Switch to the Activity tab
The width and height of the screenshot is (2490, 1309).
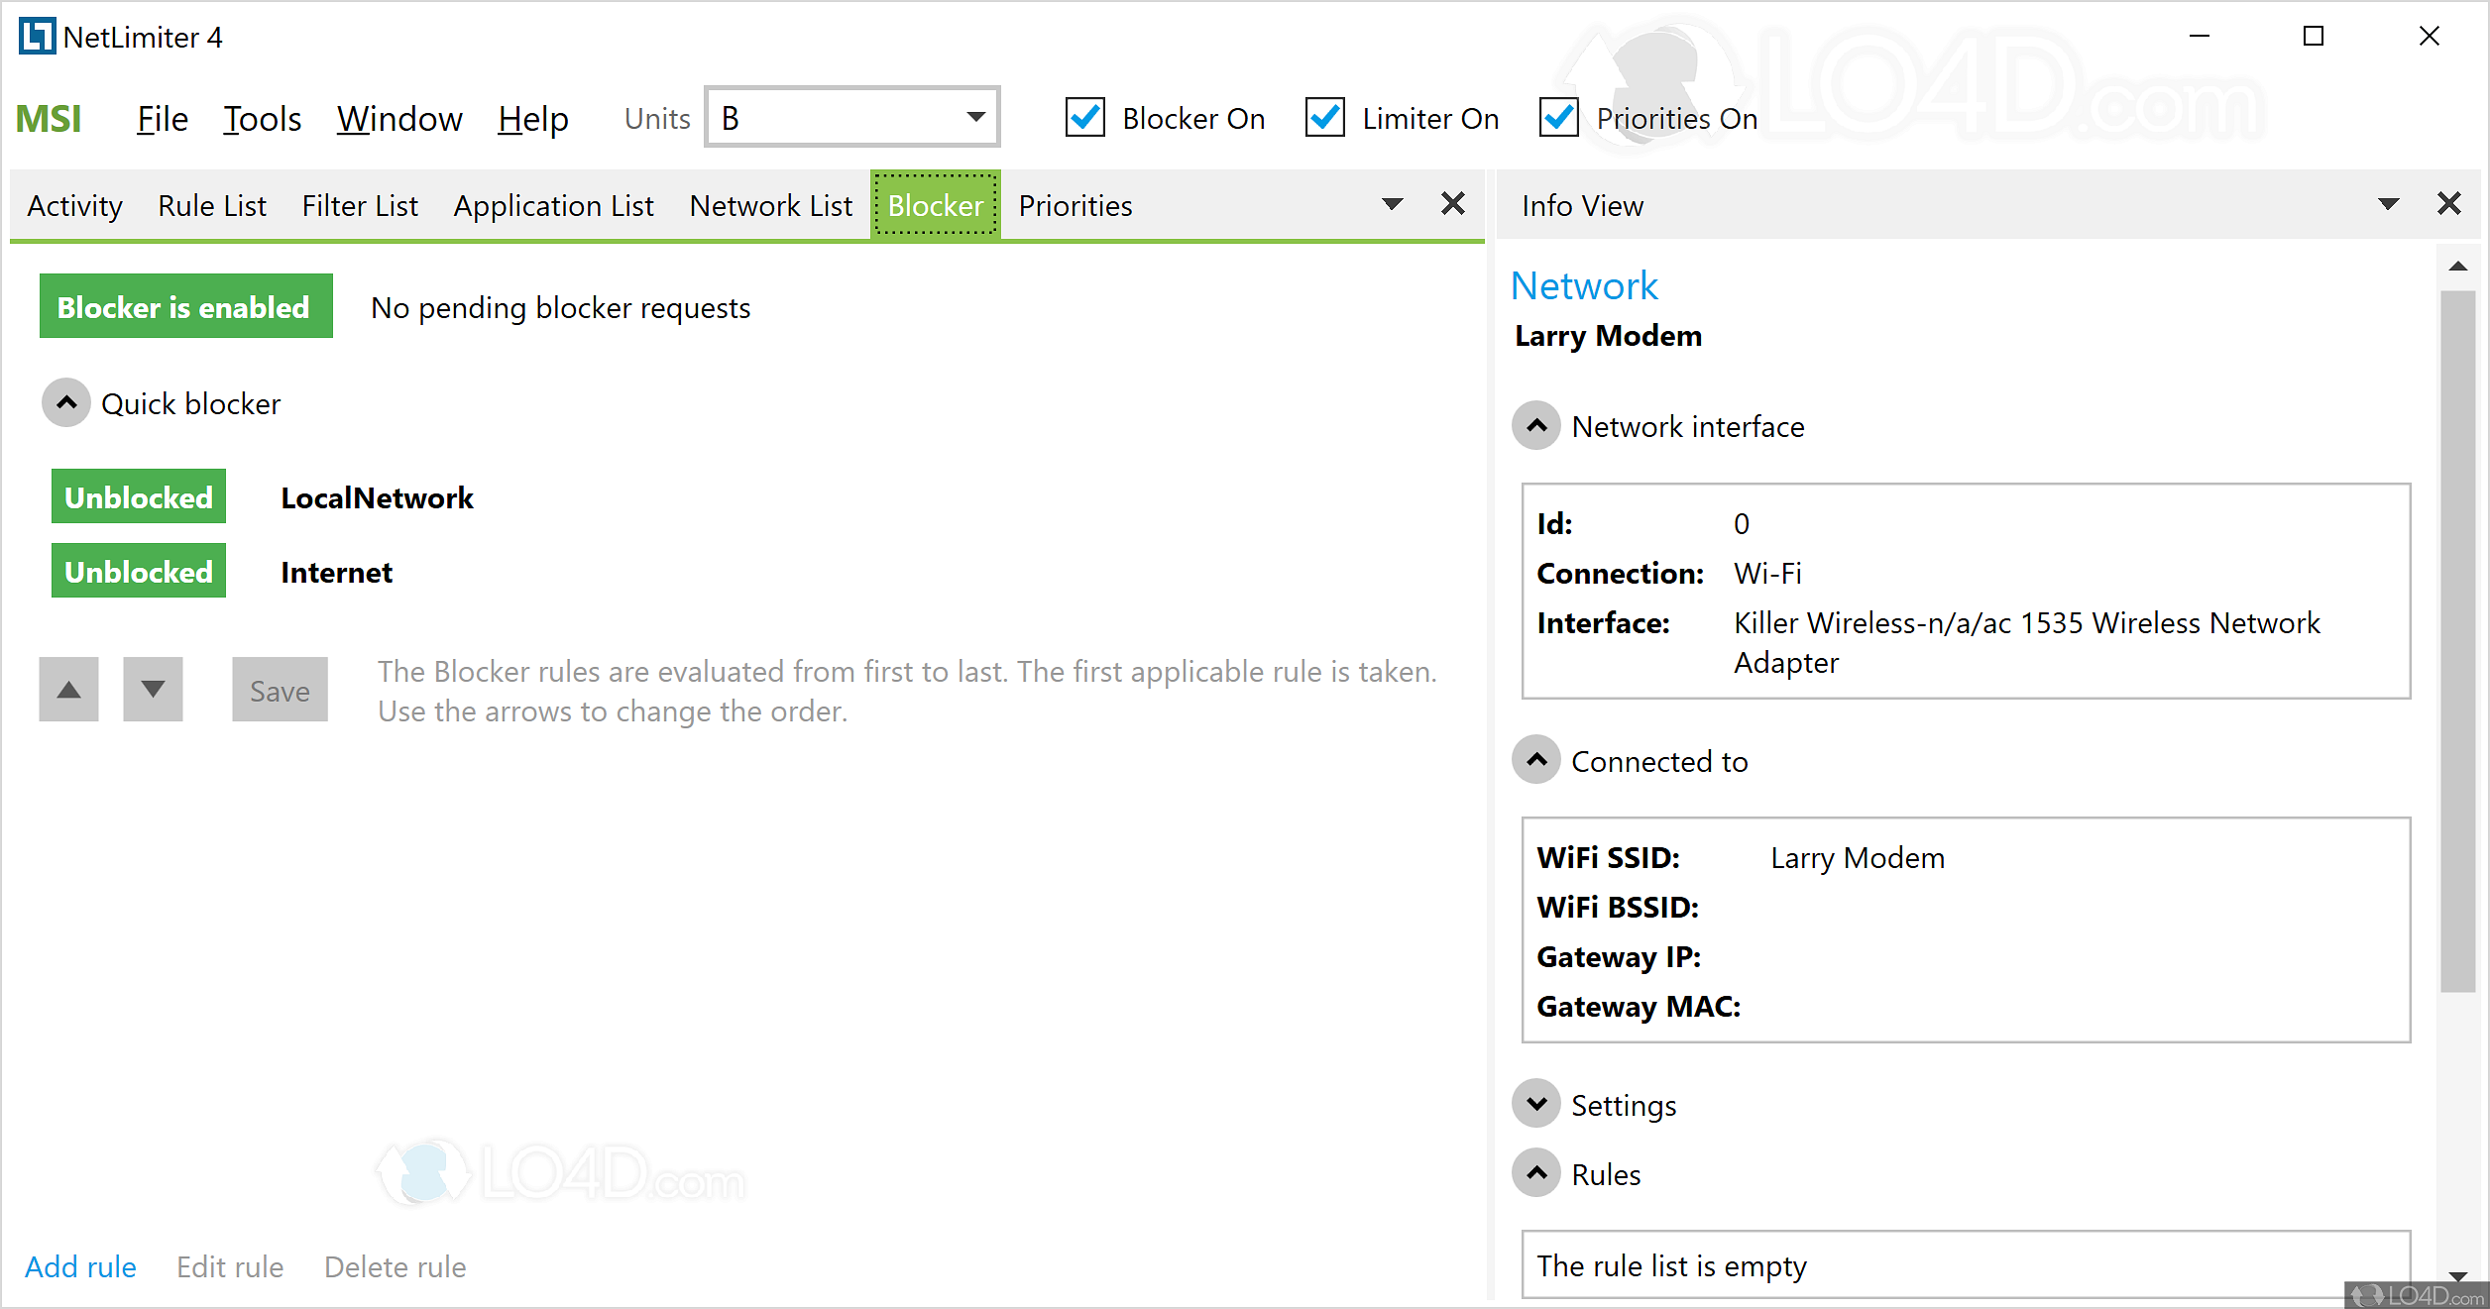[75, 206]
